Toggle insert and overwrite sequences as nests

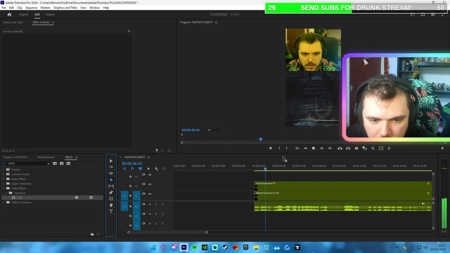point(124,169)
